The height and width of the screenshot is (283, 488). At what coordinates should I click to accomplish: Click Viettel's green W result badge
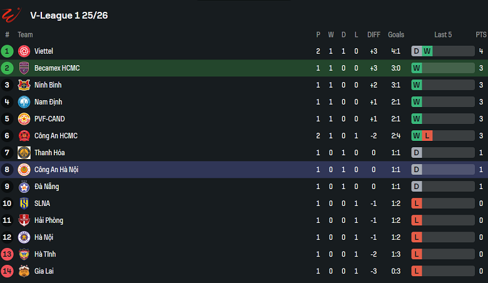(427, 51)
